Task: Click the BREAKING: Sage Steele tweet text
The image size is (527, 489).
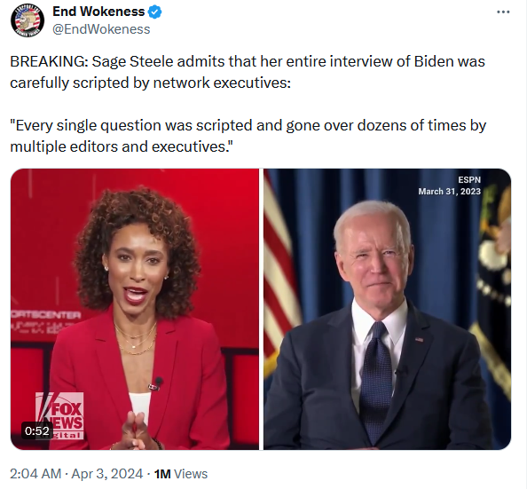Action: pyautogui.click(x=248, y=72)
